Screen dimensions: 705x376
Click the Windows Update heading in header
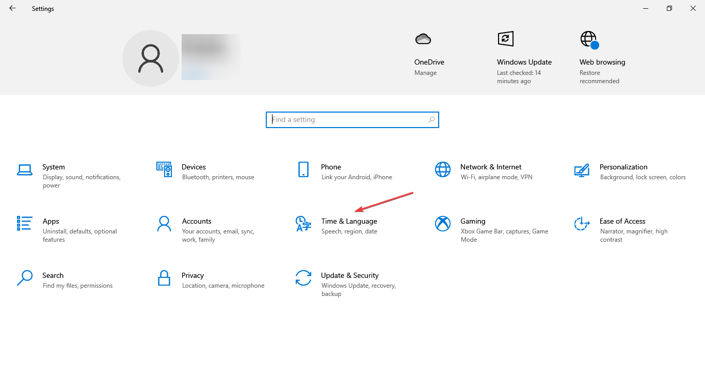coord(524,62)
